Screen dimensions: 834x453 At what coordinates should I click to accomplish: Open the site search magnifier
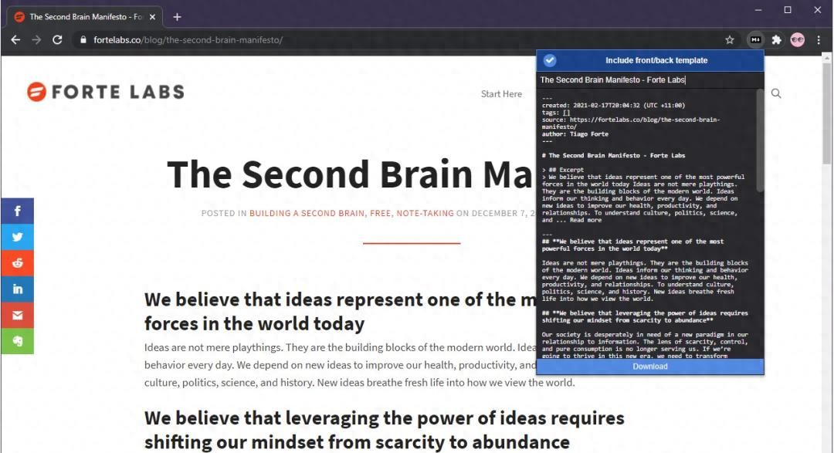[x=776, y=93]
